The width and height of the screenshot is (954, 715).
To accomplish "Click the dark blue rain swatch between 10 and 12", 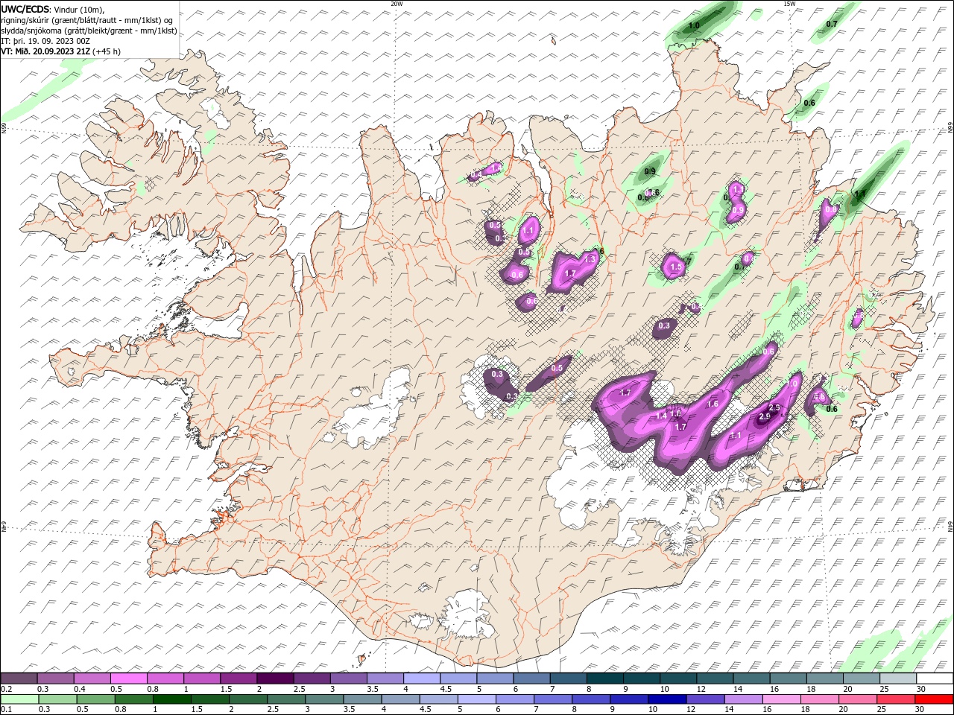I will pos(666,699).
